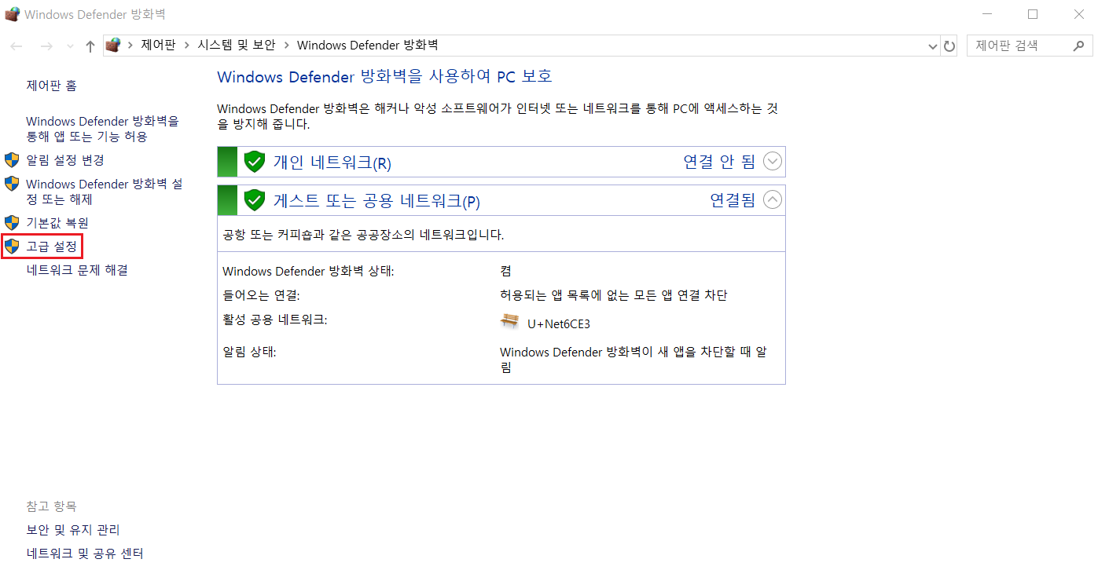The image size is (1098, 581).
Task: Go forward using the forward arrow
Action: pos(46,46)
